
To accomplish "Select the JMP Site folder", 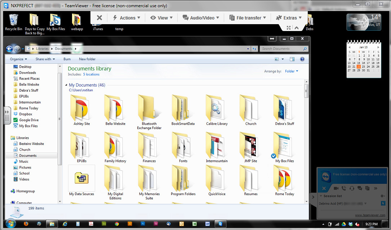I will pos(250,147).
